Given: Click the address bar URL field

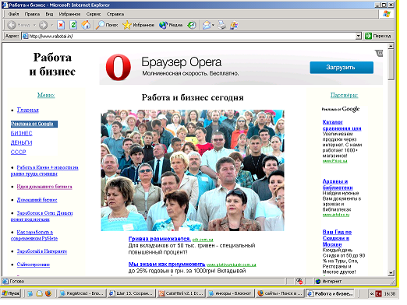Looking at the screenshot, I should 189,36.
